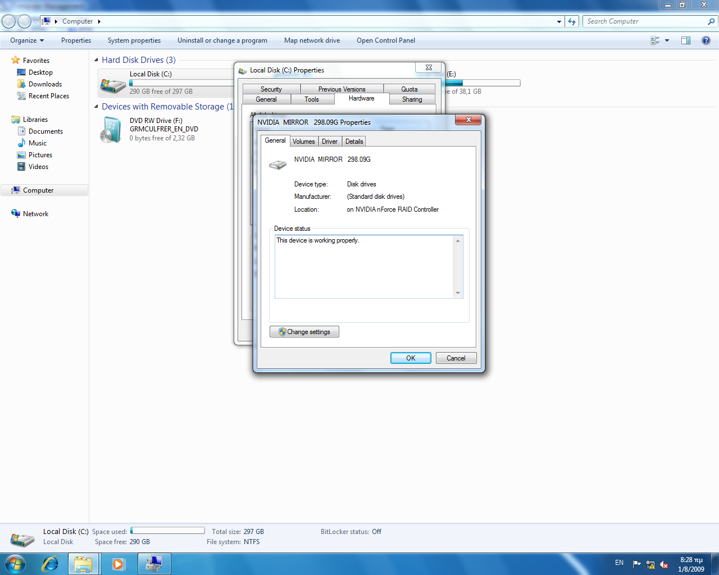Open Favorites star in navigation pane
The height and width of the screenshot is (575, 719).
[16, 60]
